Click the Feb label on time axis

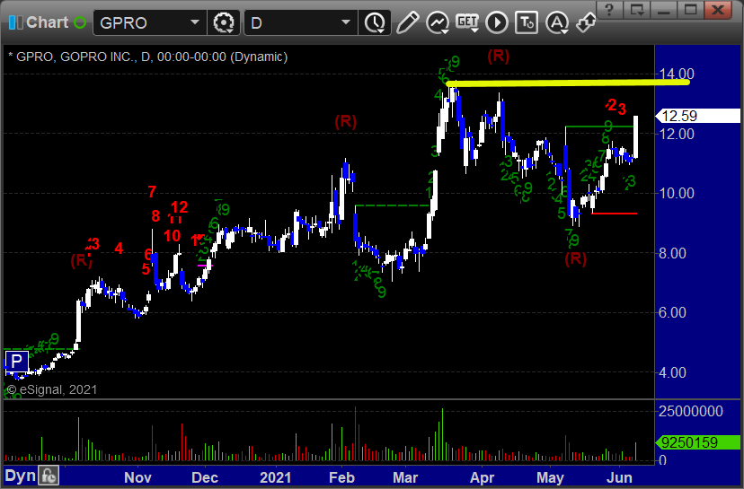(x=342, y=477)
